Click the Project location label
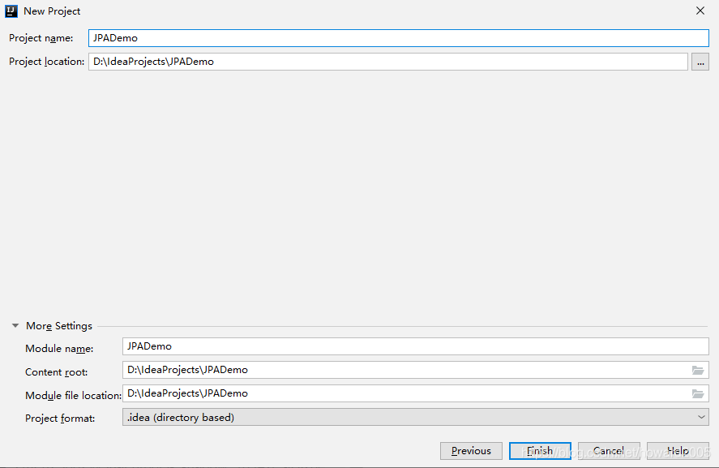Screen dimensions: 719x468 pyautogui.click(x=46, y=62)
